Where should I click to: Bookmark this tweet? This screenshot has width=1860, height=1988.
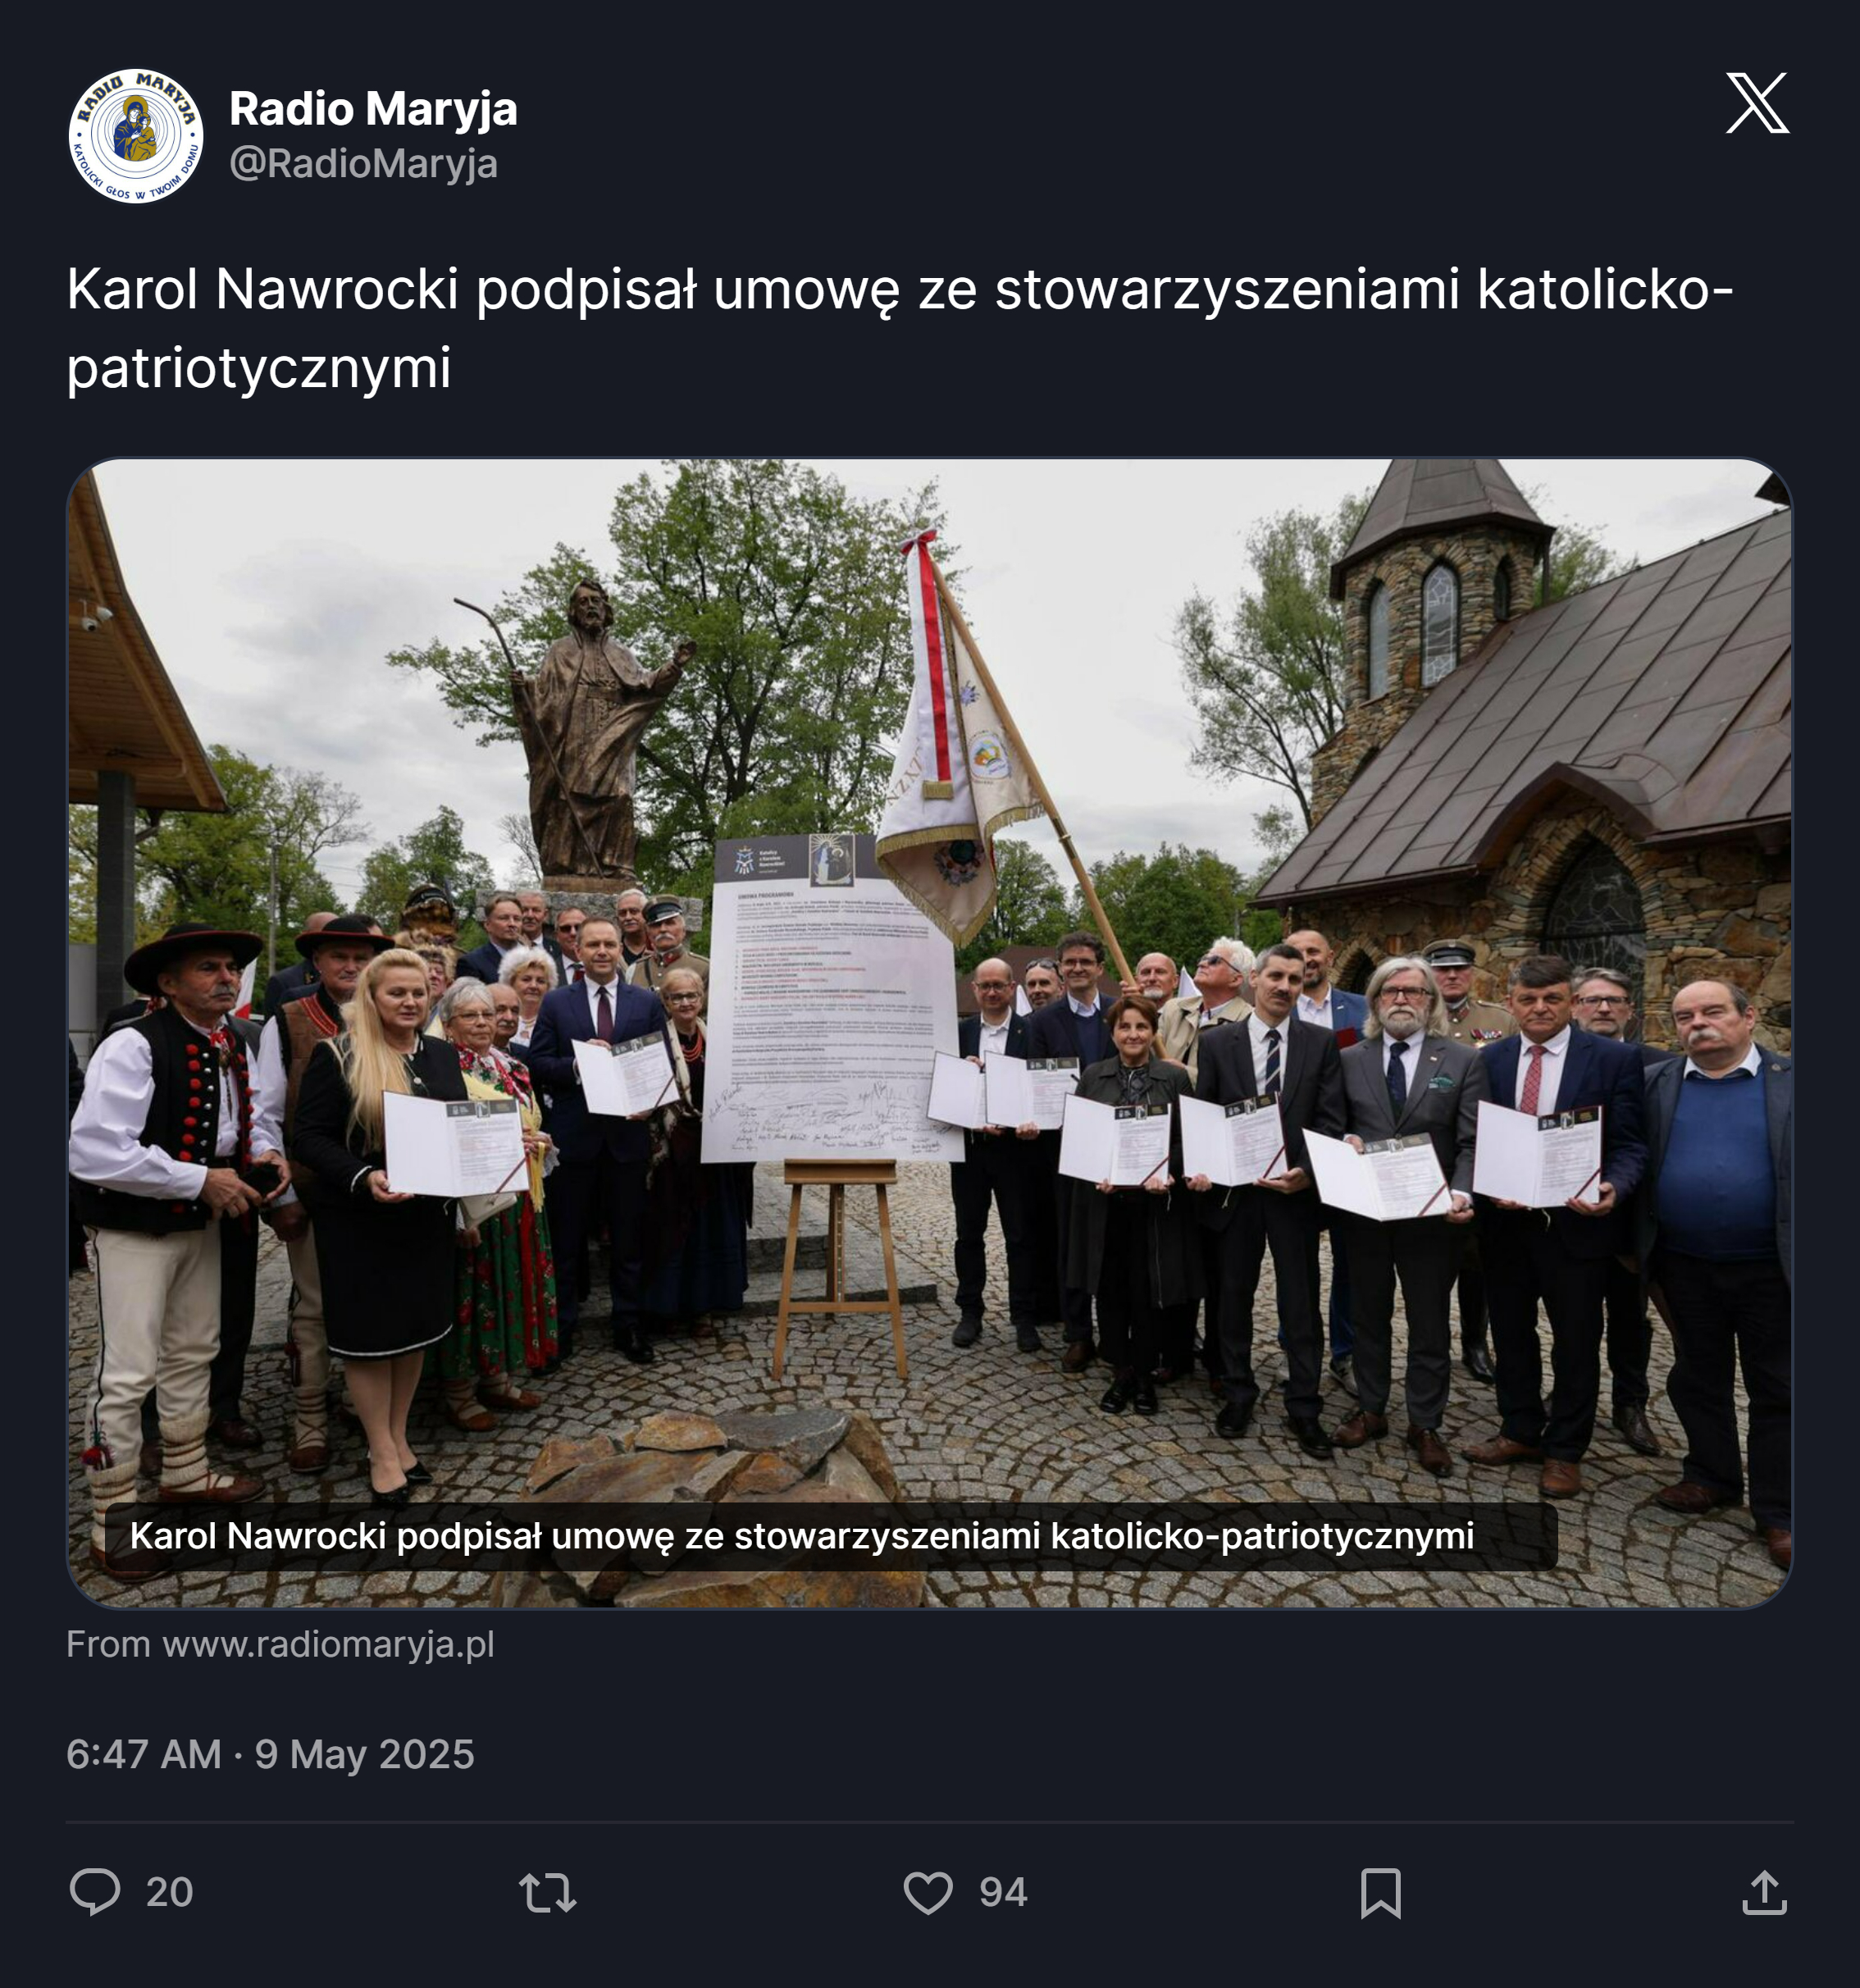tap(1381, 1893)
